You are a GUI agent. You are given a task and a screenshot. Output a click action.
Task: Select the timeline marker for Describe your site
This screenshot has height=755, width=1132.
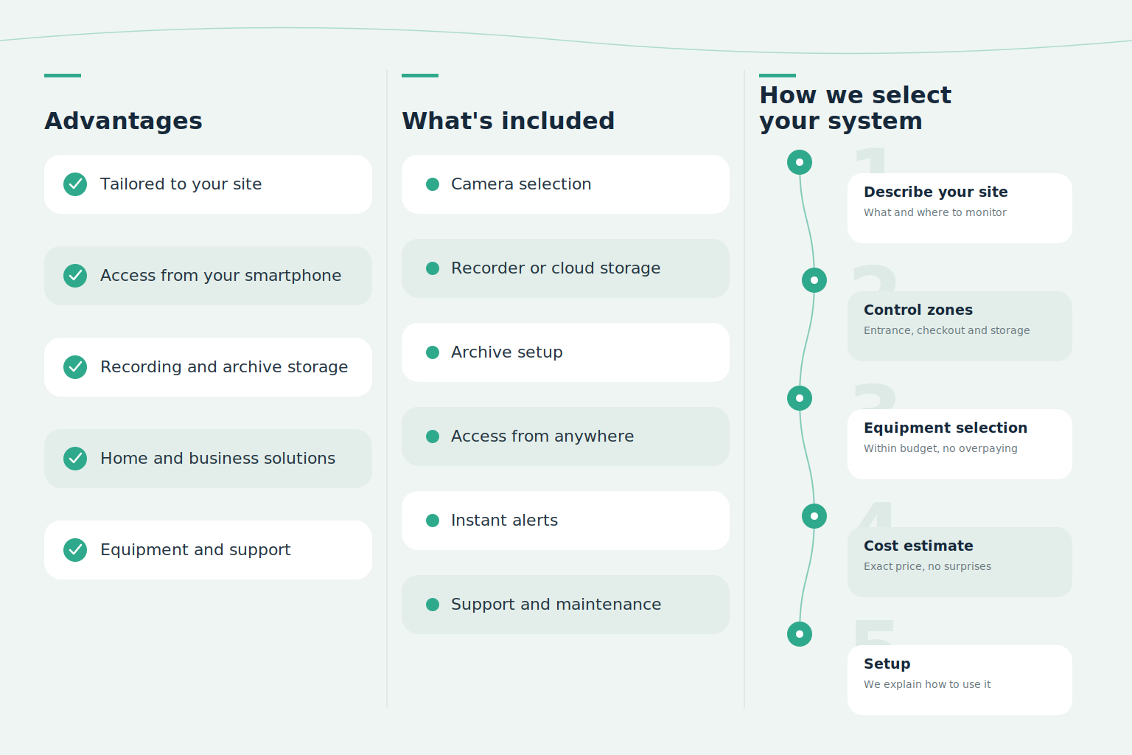800,162
